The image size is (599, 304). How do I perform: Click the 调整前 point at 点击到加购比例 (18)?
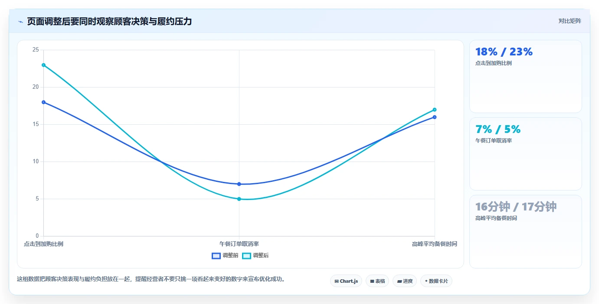(43, 102)
